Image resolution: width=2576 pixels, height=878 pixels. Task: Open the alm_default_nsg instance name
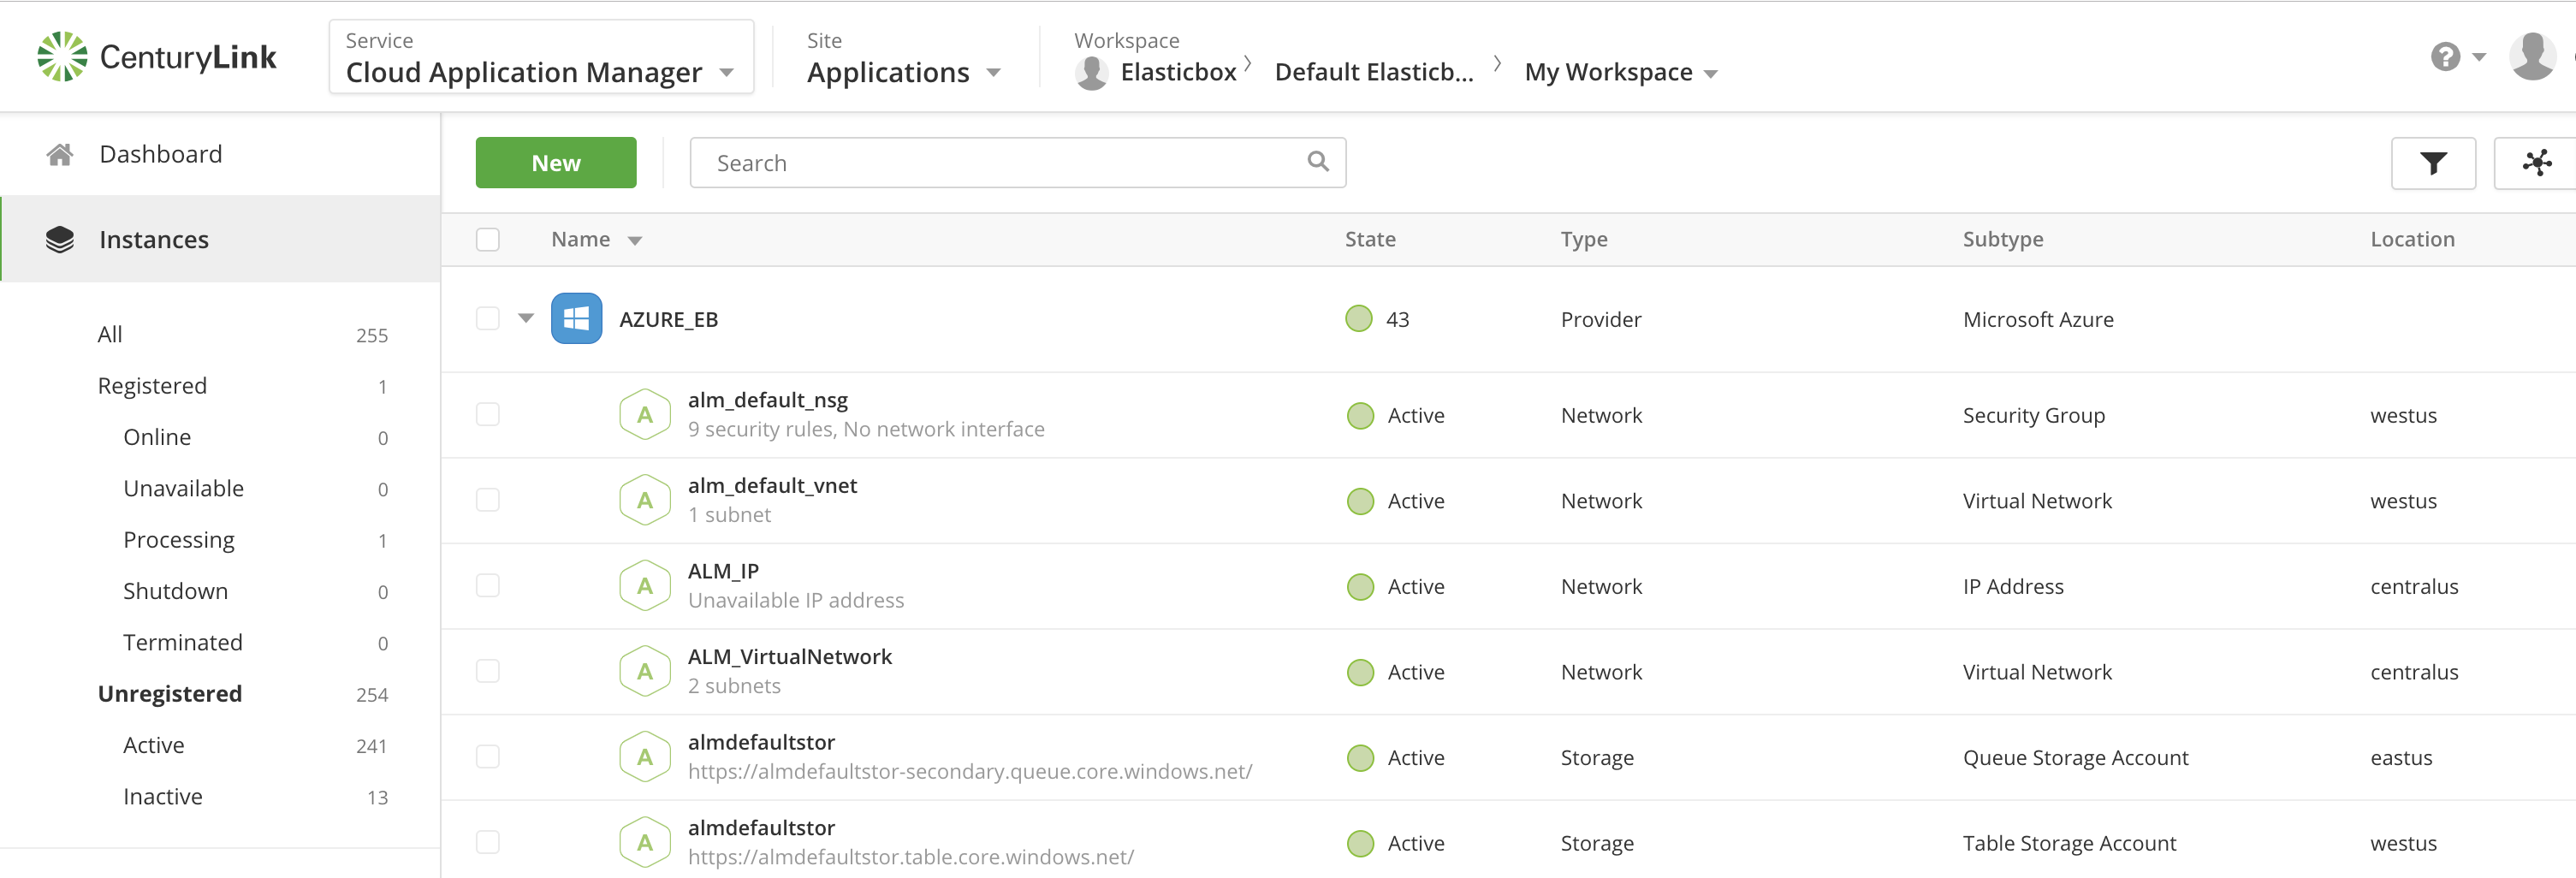pos(768,400)
